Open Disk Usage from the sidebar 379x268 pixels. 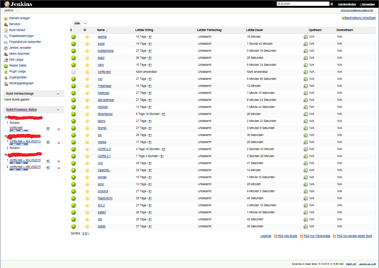click(16, 60)
